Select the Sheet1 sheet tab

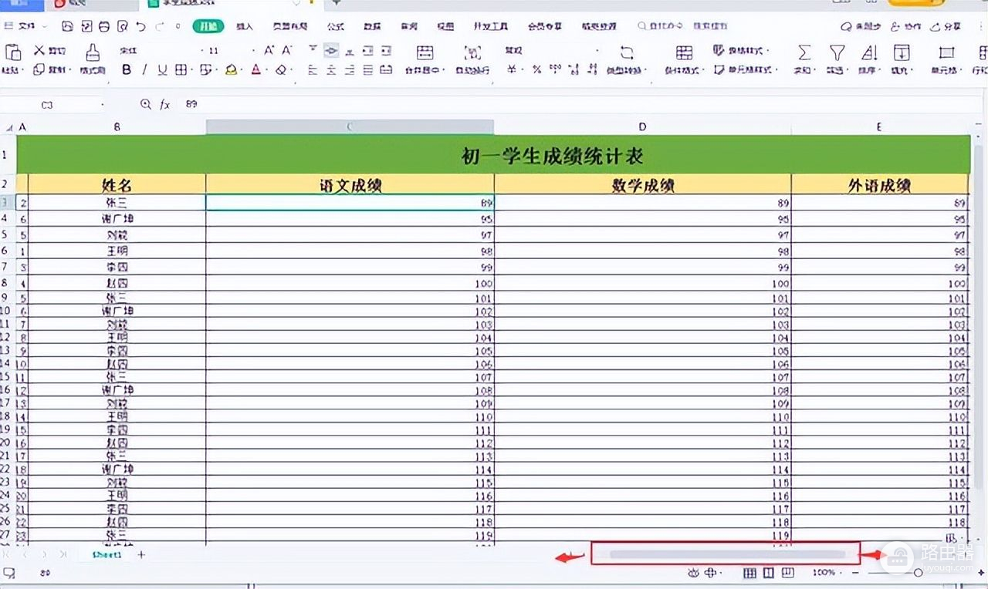pyautogui.click(x=107, y=554)
